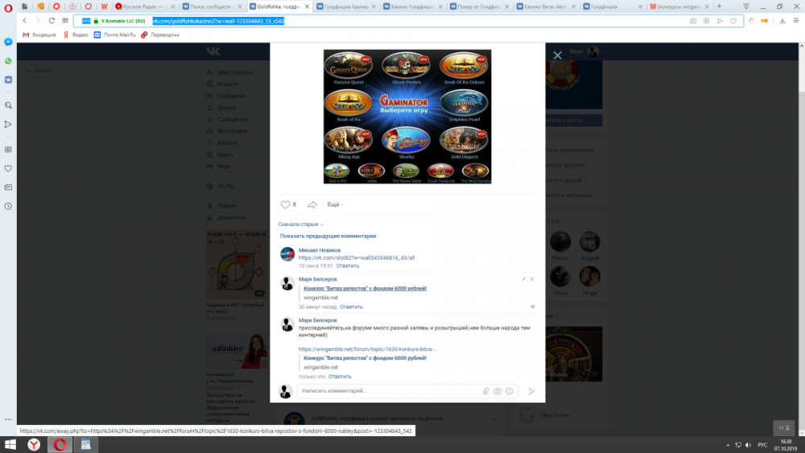Open the vk.com/slot82 wall link
The width and height of the screenshot is (805, 453).
[x=357, y=258]
